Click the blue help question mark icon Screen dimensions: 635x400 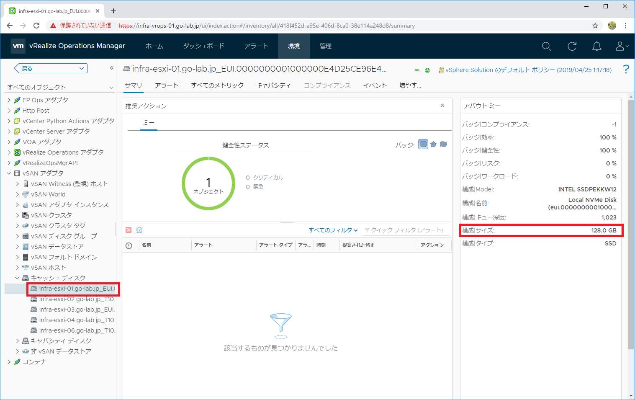click(x=626, y=70)
